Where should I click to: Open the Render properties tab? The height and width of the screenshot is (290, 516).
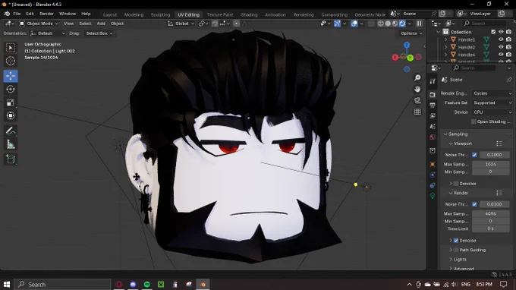433,94
